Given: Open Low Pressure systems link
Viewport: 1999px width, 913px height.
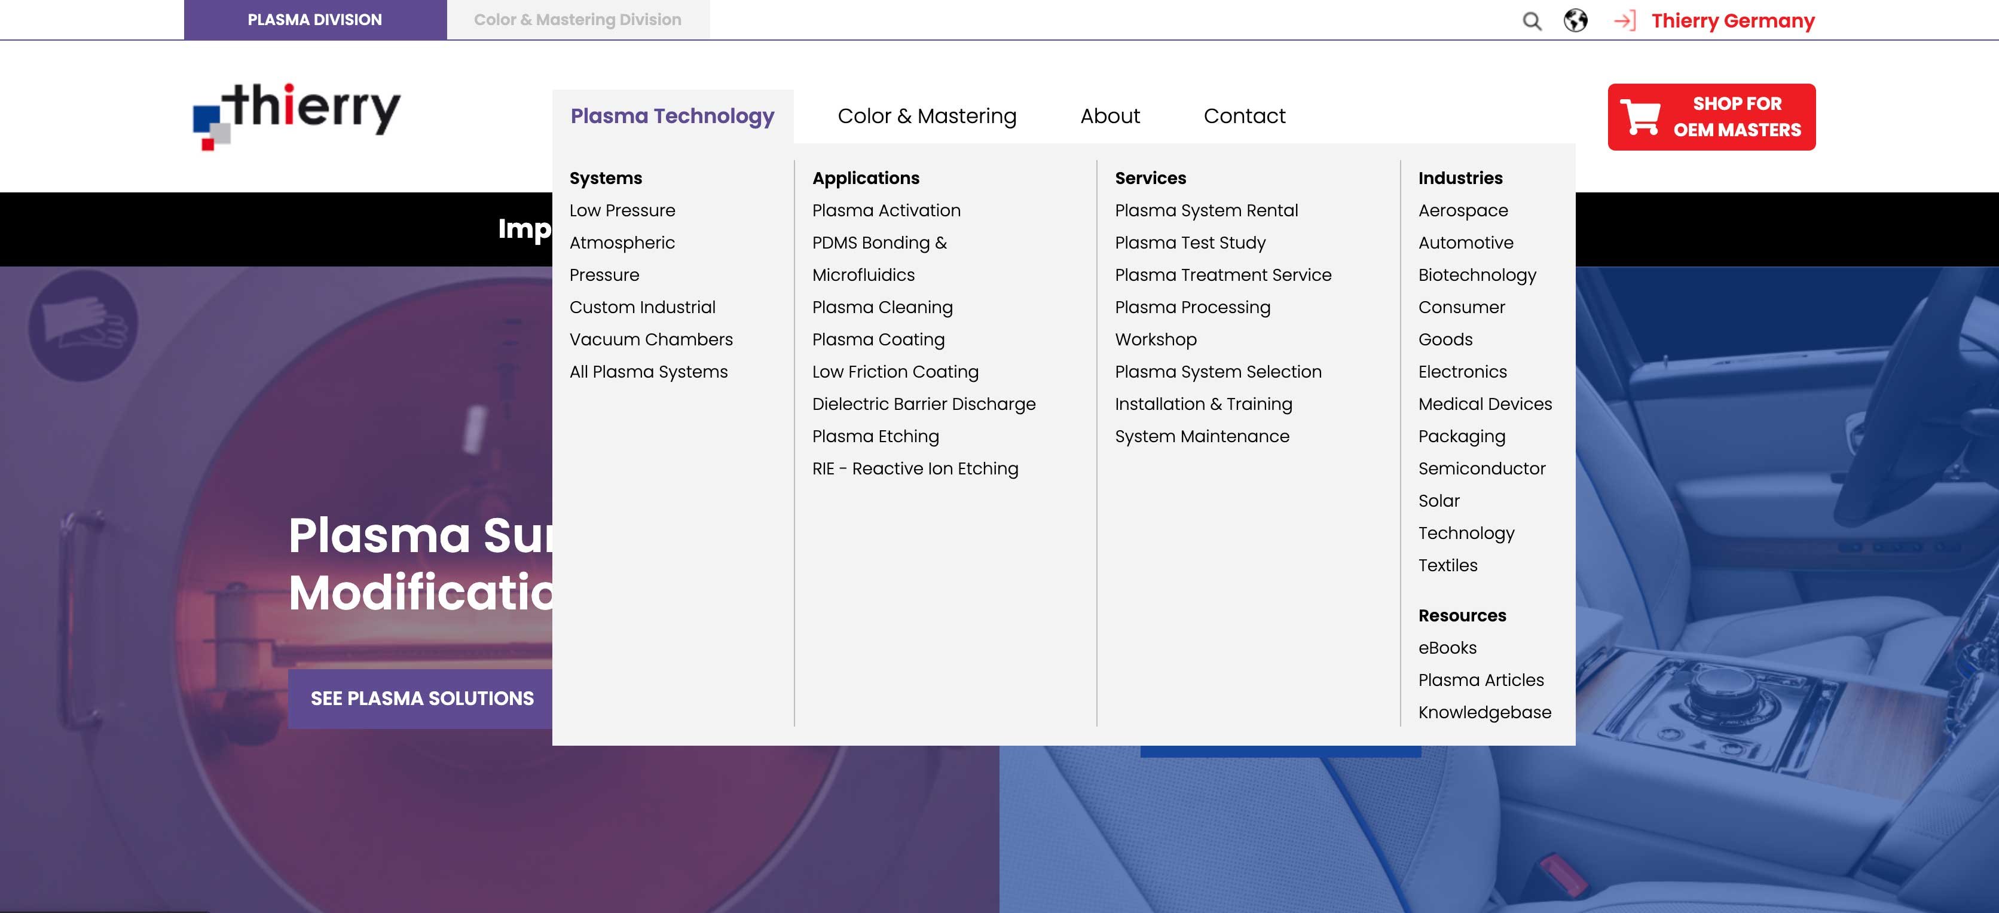Looking at the screenshot, I should [622, 210].
